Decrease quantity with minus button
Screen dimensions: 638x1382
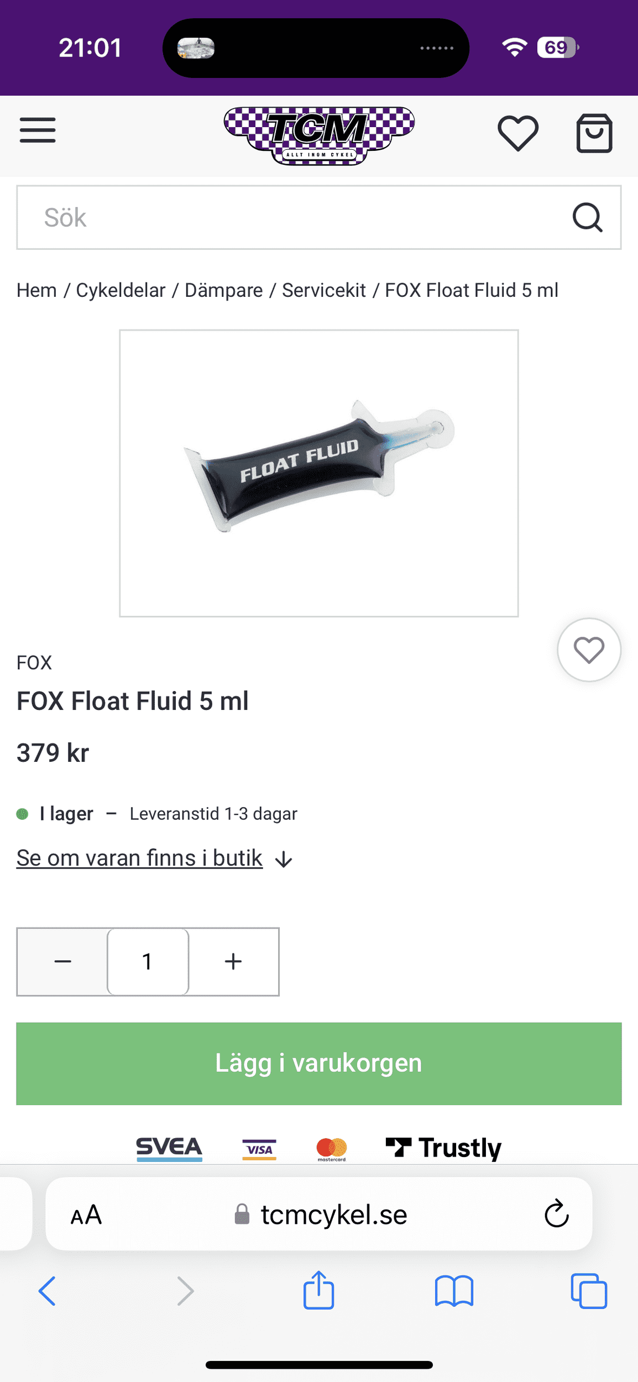63,961
